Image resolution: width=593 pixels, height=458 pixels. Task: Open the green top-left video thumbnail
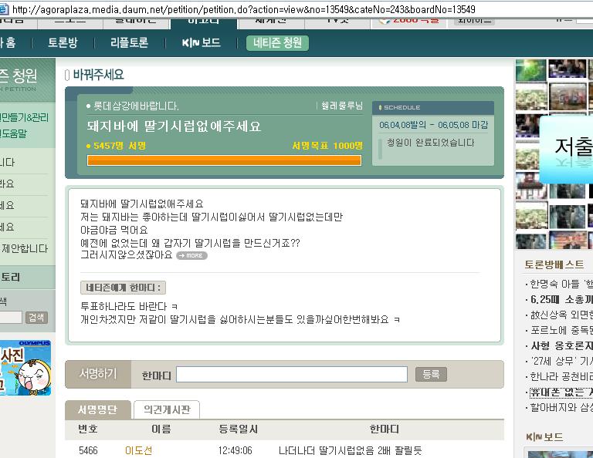click(531, 70)
